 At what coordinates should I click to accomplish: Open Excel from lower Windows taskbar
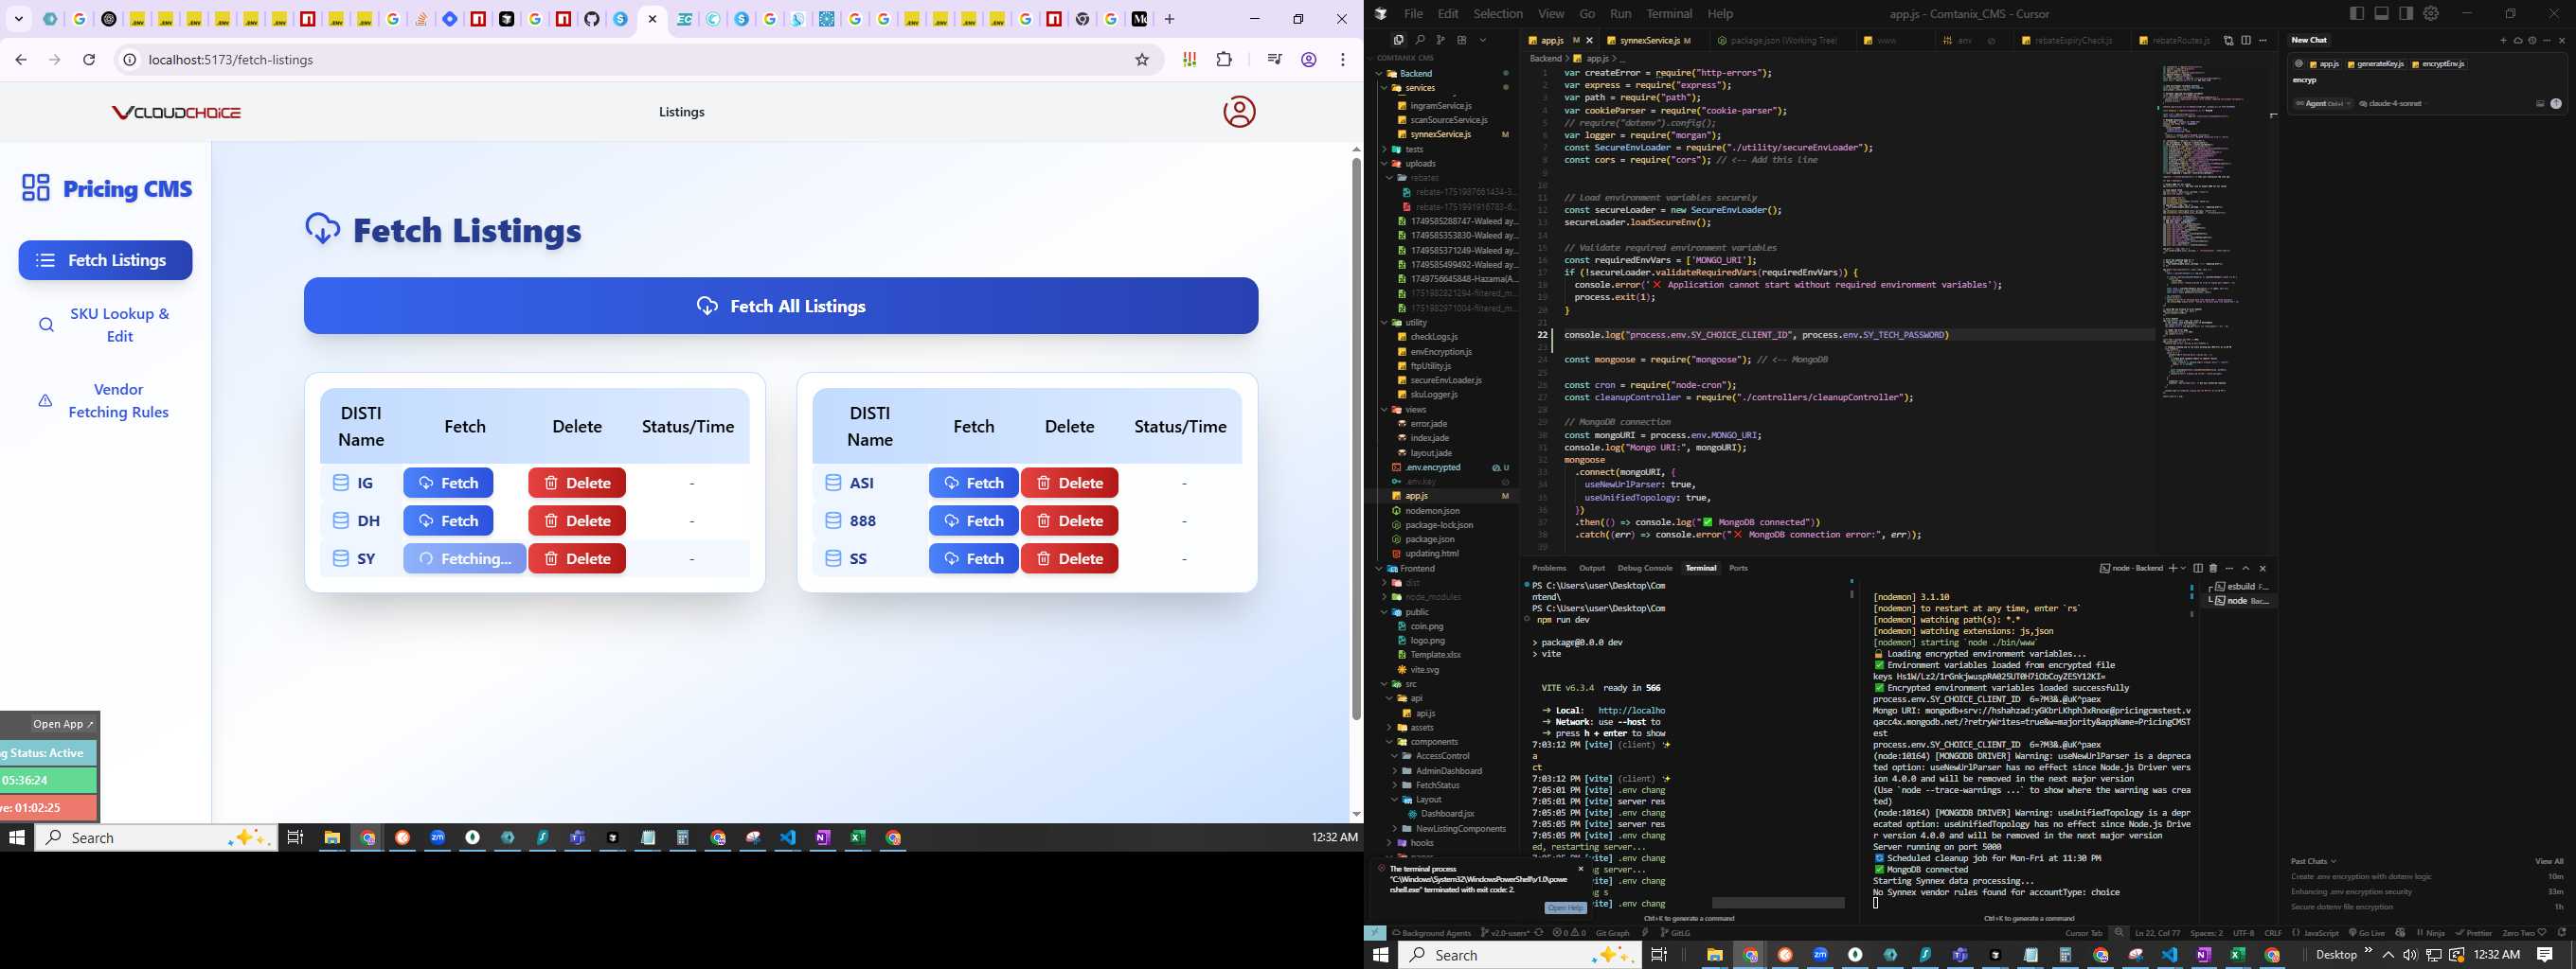click(2238, 955)
